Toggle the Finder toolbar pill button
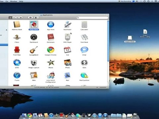The height and width of the screenshot is (119, 159). coord(107,15)
